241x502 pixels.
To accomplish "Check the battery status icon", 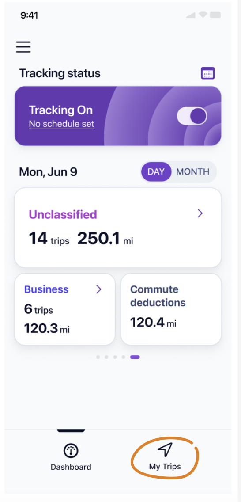I will pos(215,15).
